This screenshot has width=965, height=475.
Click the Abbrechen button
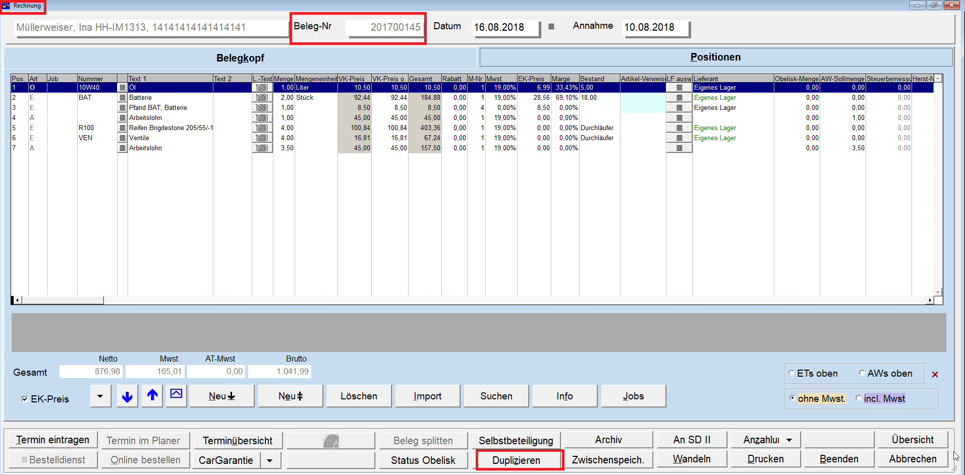coord(913,459)
